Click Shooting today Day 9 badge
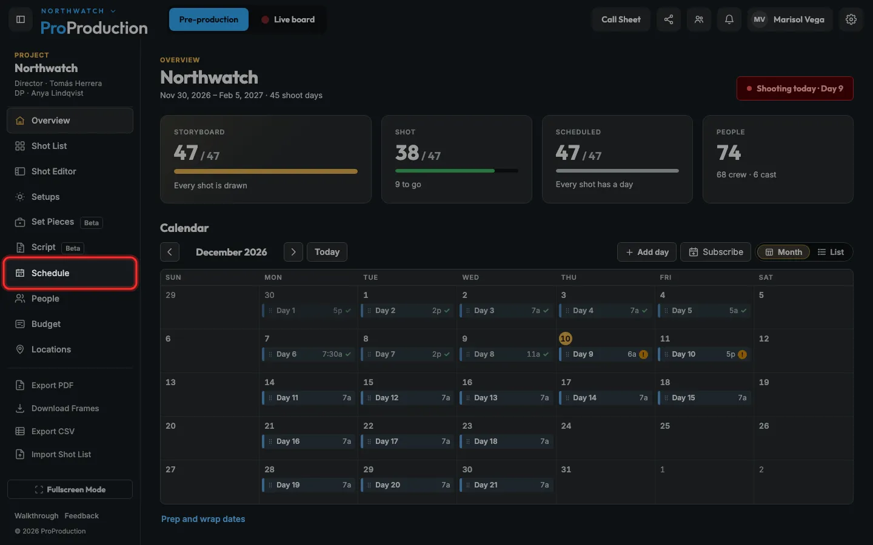The height and width of the screenshot is (545, 873). [x=795, y=88]
